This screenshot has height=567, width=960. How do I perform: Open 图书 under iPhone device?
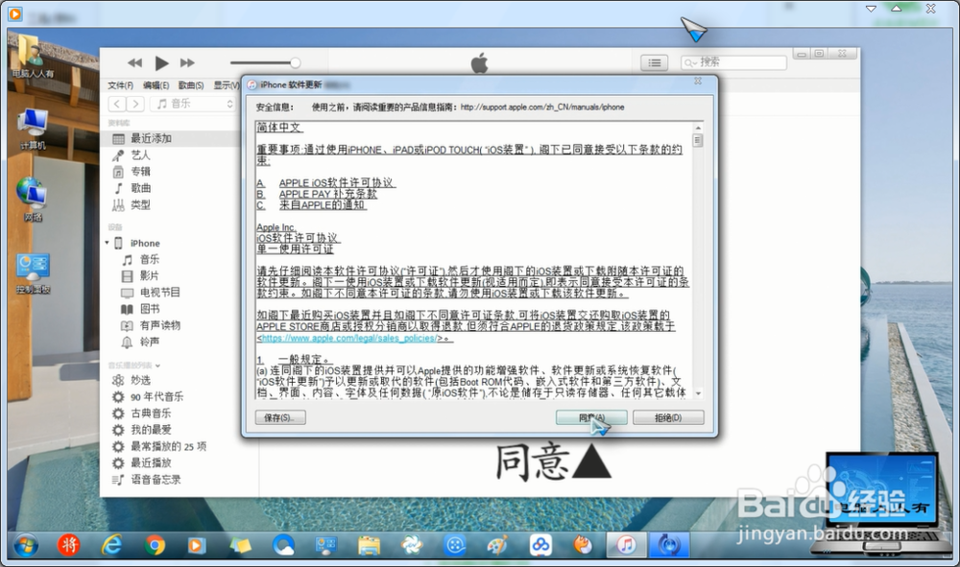pyautogui.click(x=150, y=309)
